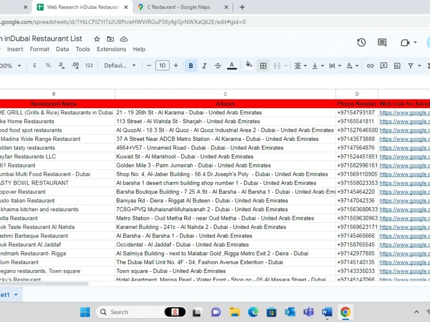This screenshot has width=430, height=322.
Task: Format cells as percent
Action: point(48,65)
